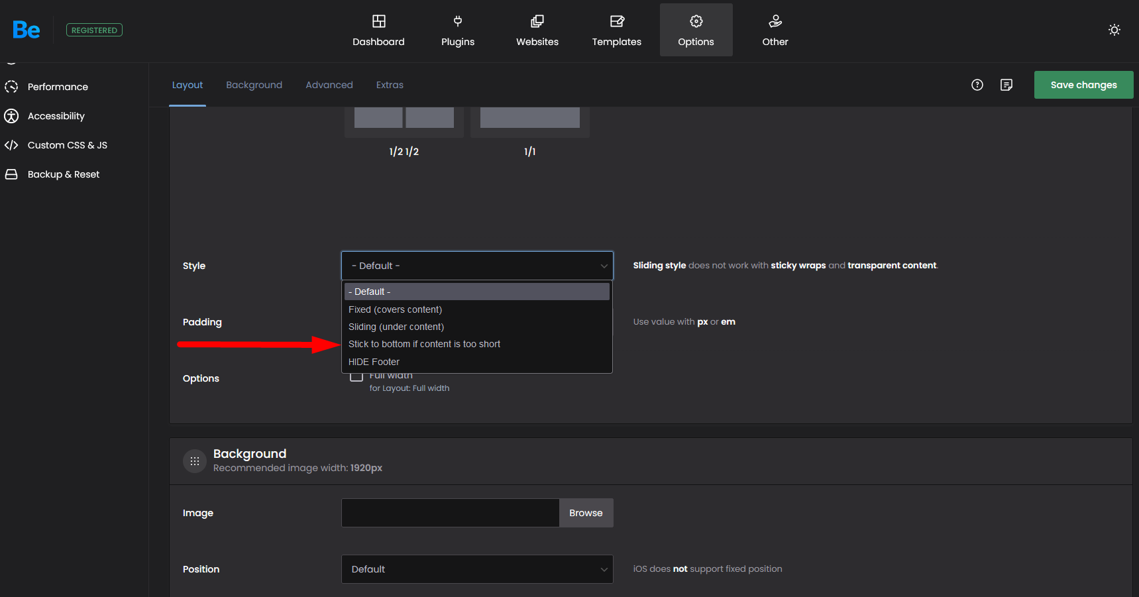Open the Plugins section

coord(458,30)
